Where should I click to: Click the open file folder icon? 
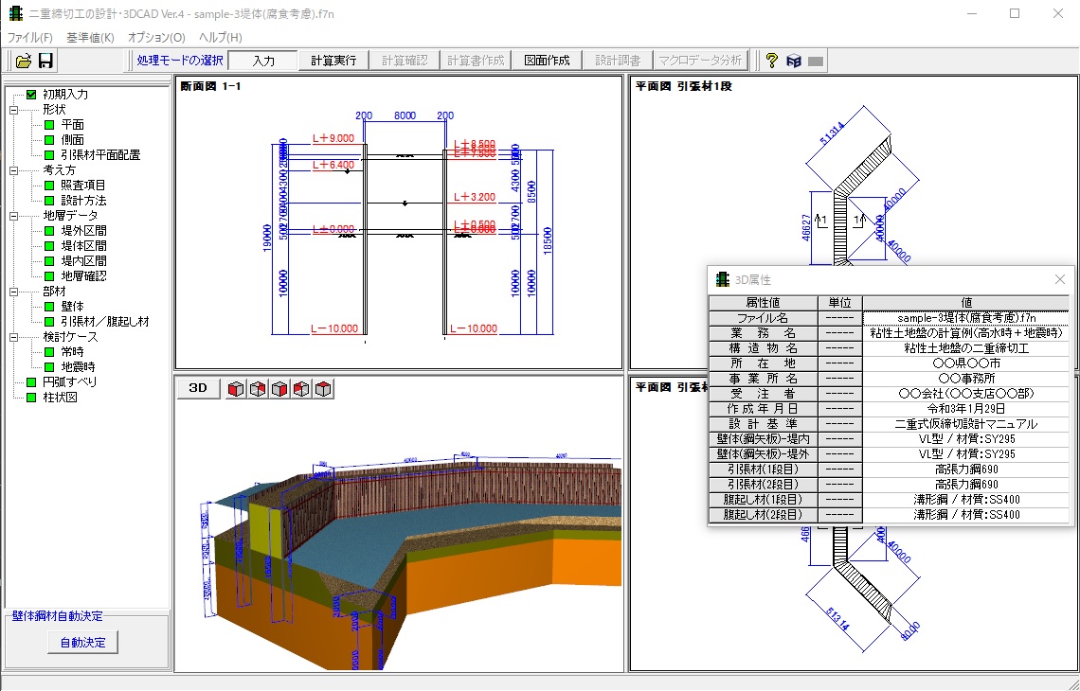(23, 61)
